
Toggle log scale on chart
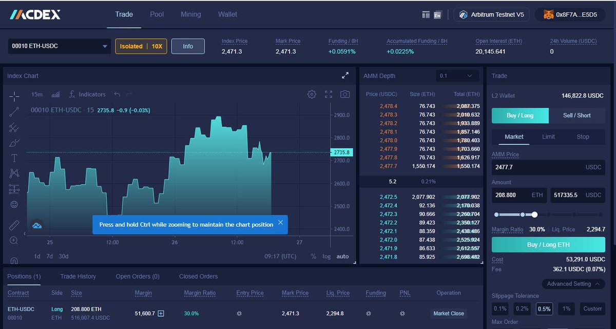pyautogui.click(x=326, y=256)
